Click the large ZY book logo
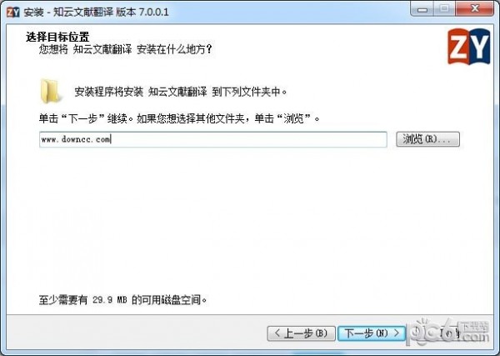This screenshot has height=356, width=500. click(x=468, y=47)
